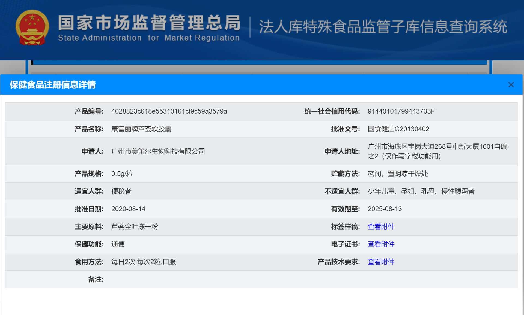
Task: Click the product number value 4028823c618e...
Action: [169, 111]
